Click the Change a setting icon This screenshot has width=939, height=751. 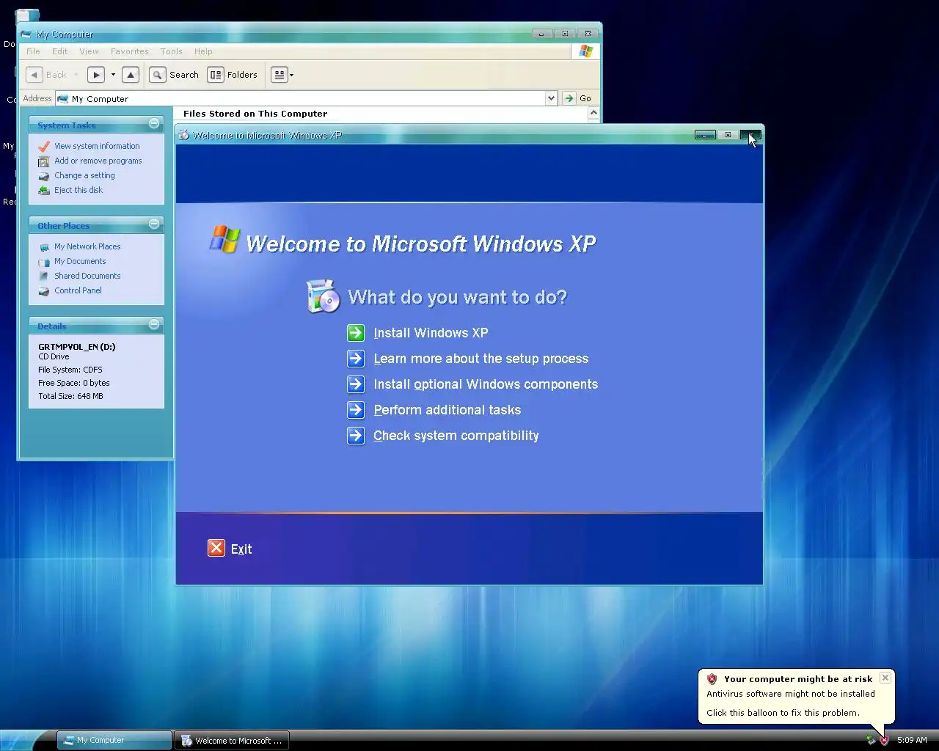44,176
